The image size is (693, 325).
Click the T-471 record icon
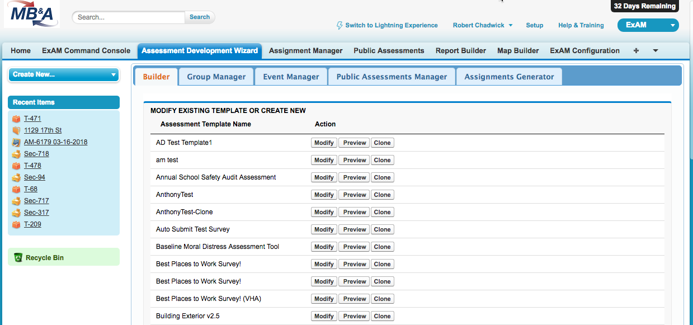click(16, 119)
